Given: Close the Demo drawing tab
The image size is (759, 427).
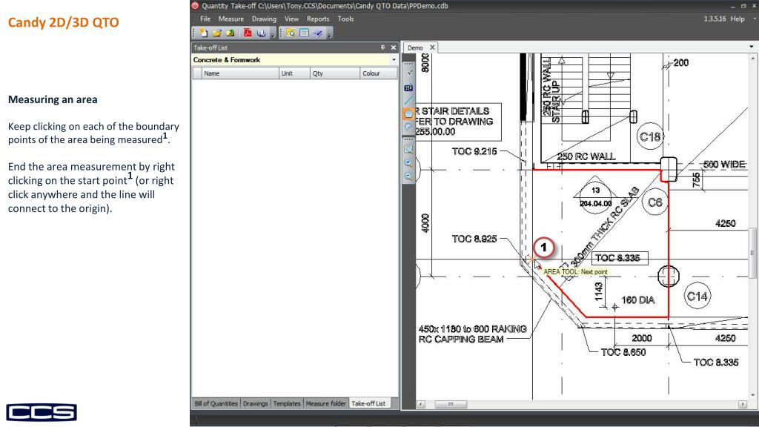Looking at the screenshot, I should (x=432, y=47).
